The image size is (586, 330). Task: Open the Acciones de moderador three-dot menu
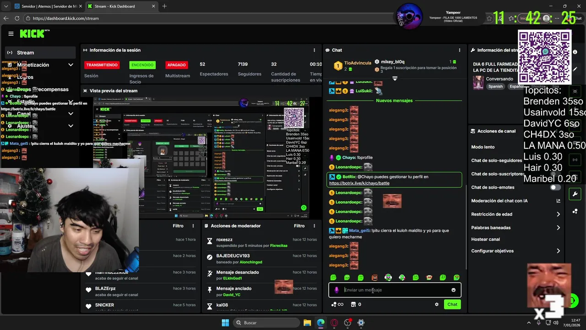314,226
